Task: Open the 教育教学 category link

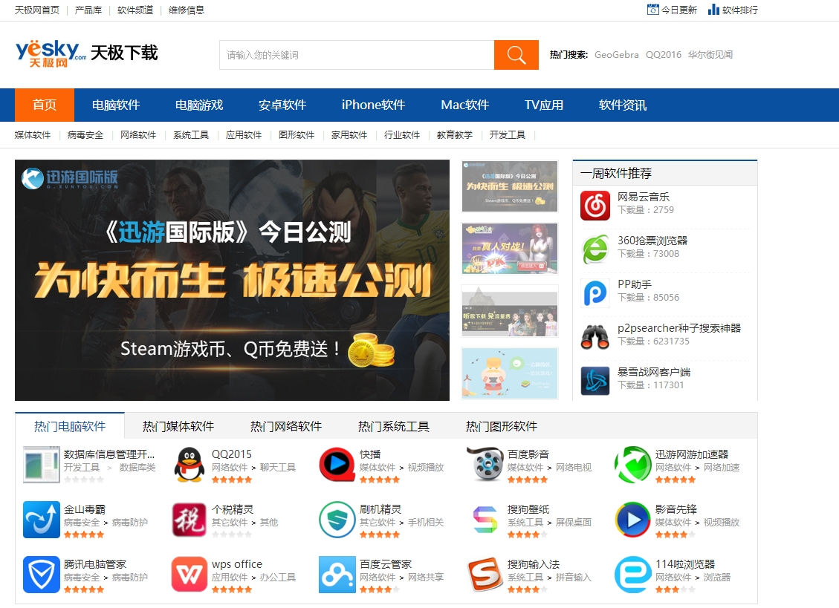Action: [x=454, y=135]
